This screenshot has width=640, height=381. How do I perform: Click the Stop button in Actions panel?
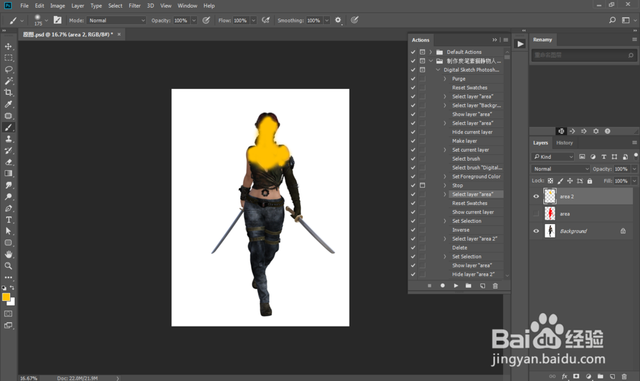[429, 286]
